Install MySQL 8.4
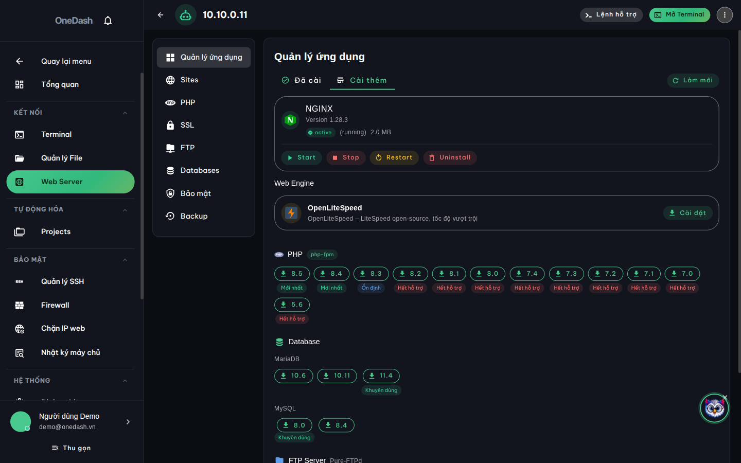The width and height of the screenshot is (741, 463). click(x=337, y=425)
